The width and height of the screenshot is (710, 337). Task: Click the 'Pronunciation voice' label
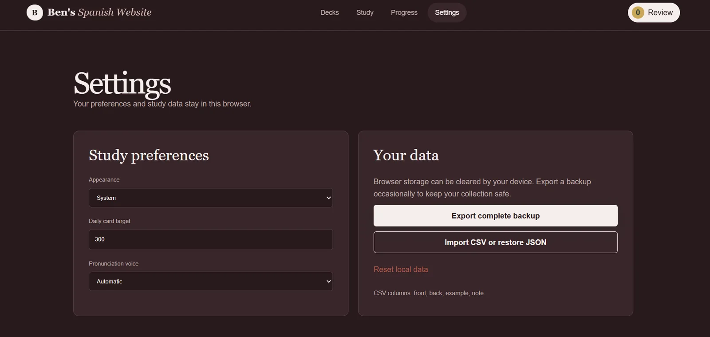tap(114, 264)
